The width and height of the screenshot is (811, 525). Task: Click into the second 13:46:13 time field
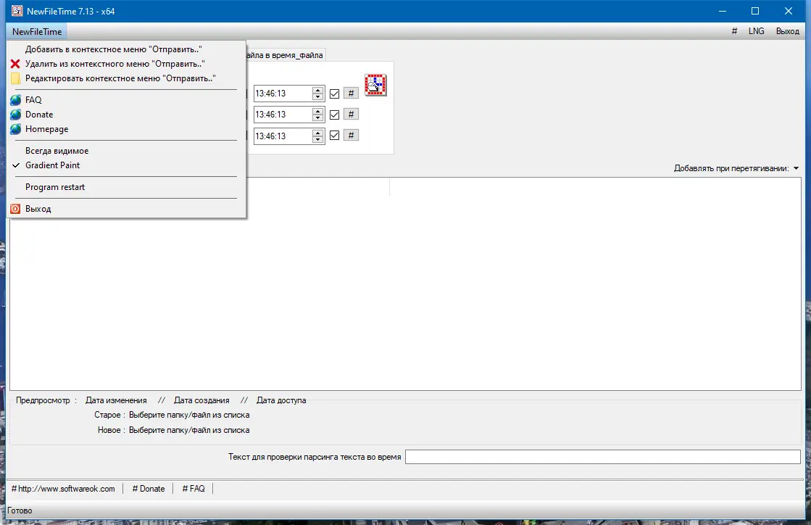(283, 115)
